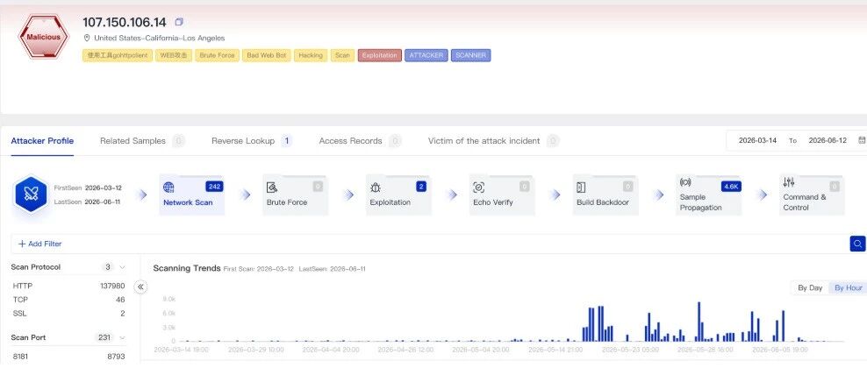Click the location pin icon
867x368 pixels.
tap(87, 38)
